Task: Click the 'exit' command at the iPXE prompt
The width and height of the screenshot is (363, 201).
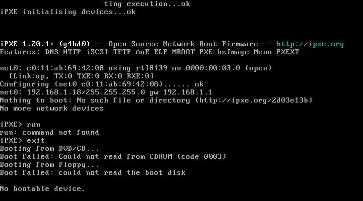Action: coord(36,140)
